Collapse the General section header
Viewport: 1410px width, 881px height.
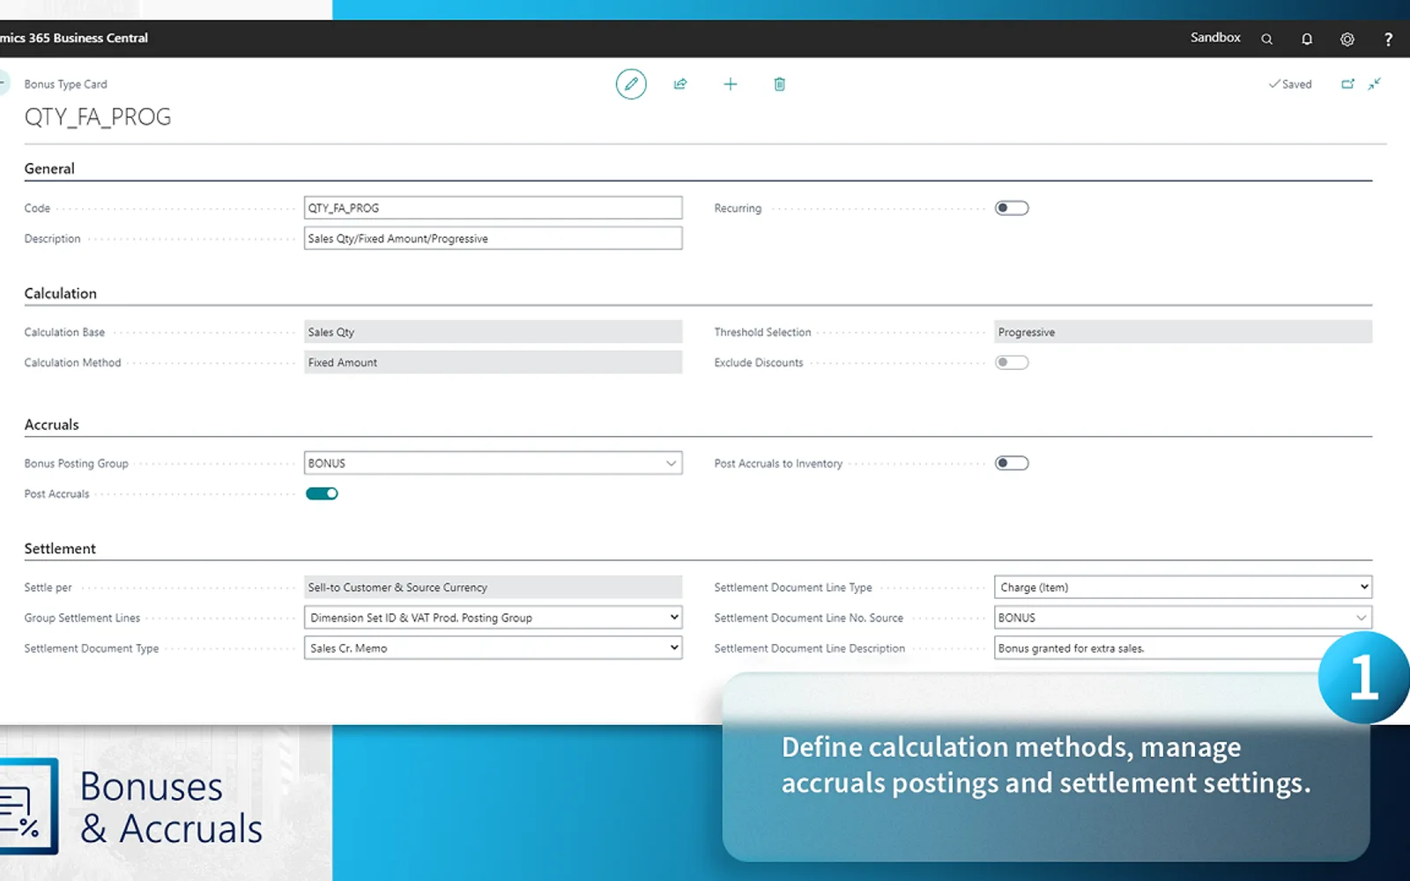49,168
